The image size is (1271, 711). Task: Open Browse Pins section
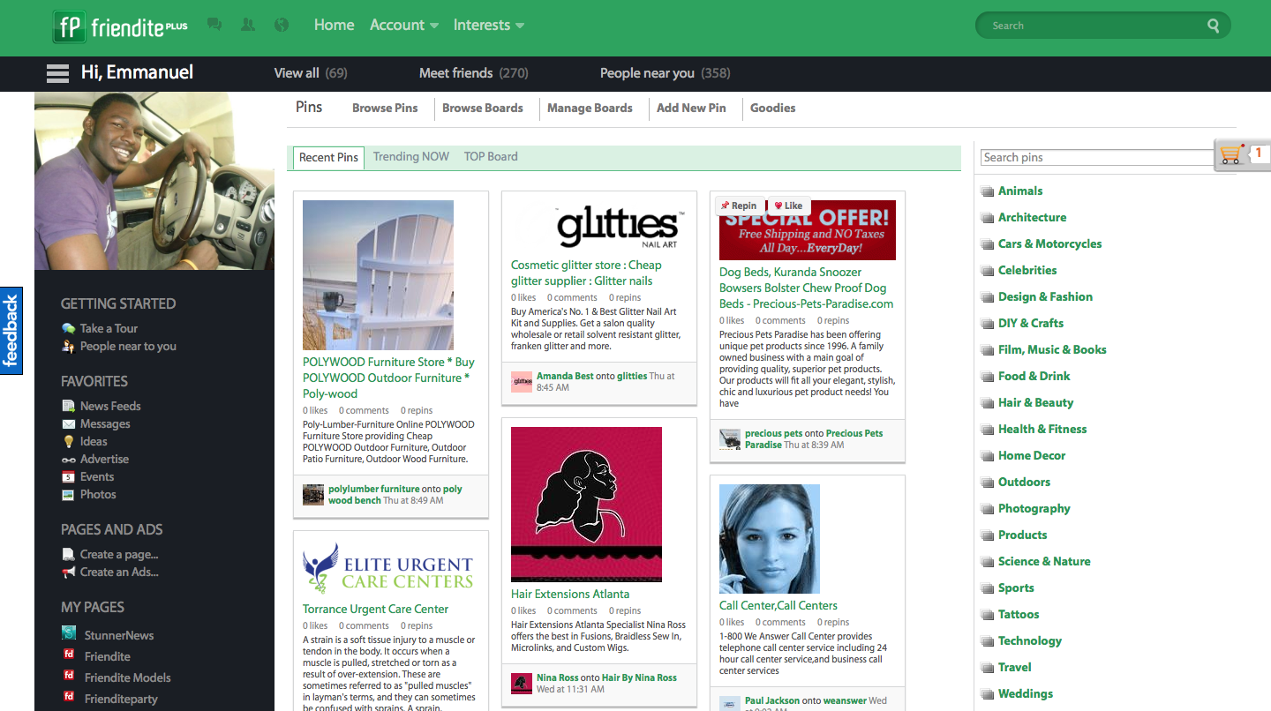385,108
